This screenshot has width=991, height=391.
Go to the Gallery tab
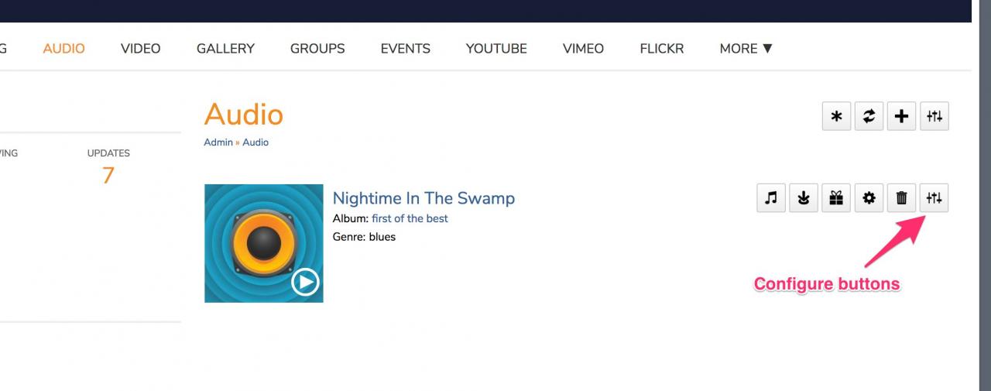[x=225, y=48]
